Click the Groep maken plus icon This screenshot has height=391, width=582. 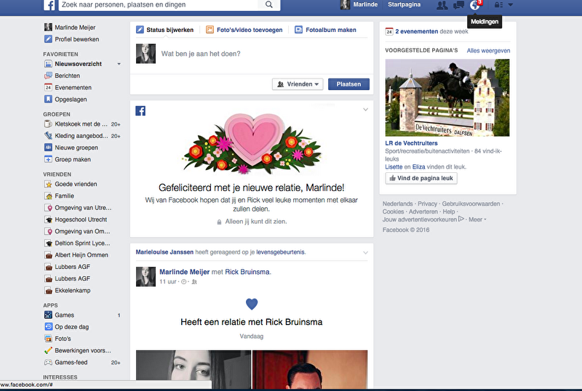click(x=48, y=159)
